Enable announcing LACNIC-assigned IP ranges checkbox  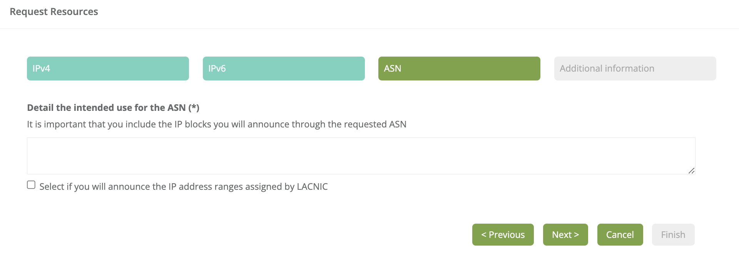[31, 185]
